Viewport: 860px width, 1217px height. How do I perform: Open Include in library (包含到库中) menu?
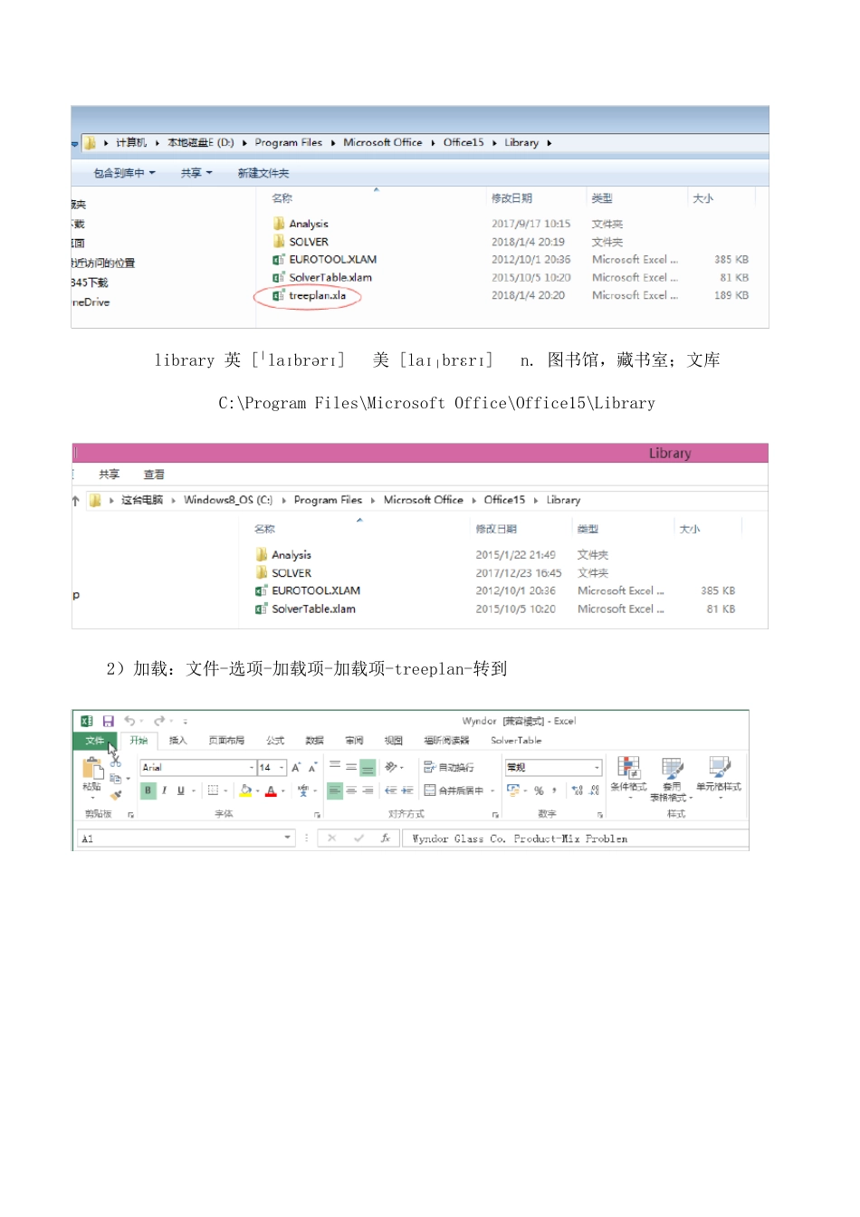click(x=125, y=173)
